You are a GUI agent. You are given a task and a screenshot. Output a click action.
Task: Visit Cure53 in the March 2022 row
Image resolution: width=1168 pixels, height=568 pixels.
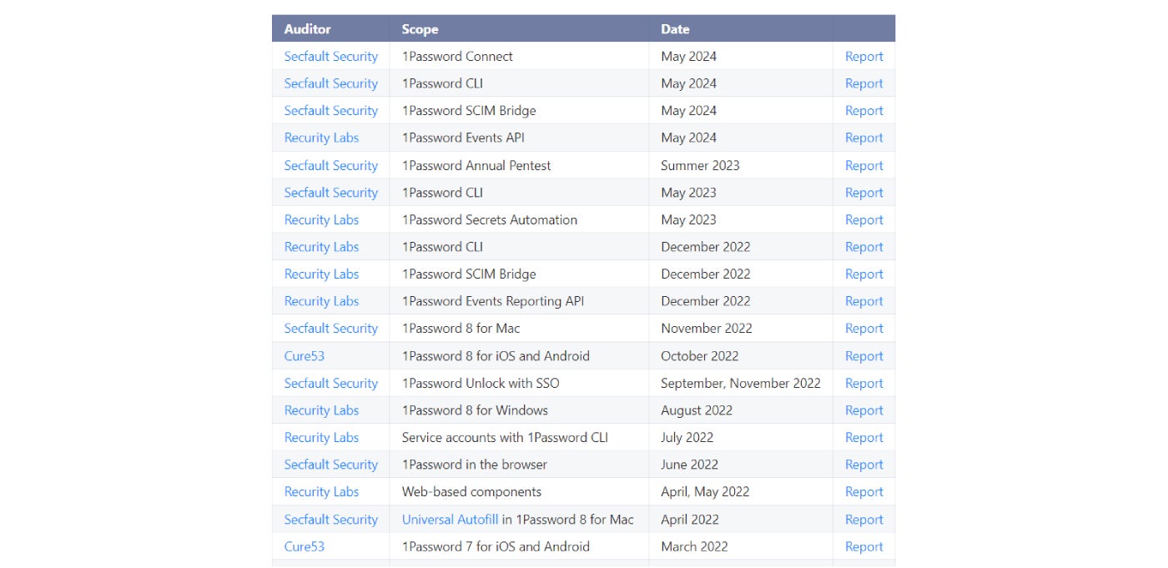click(x=305, y=546)
